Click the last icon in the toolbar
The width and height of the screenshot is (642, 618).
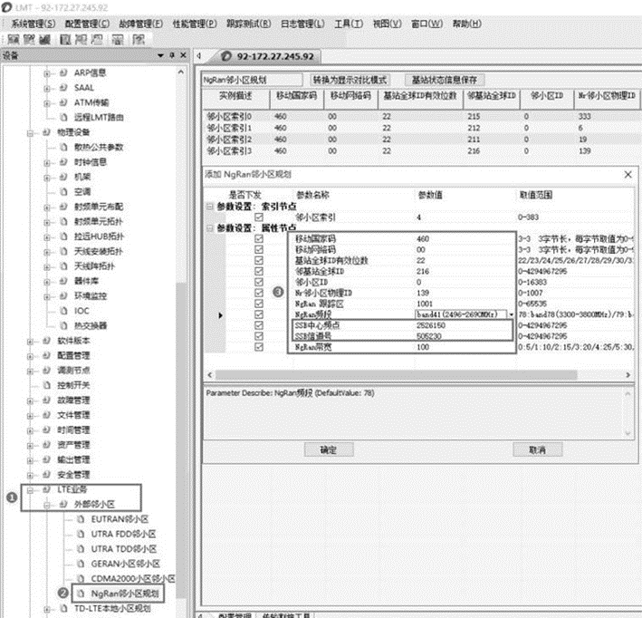click(x=139, y=39)
